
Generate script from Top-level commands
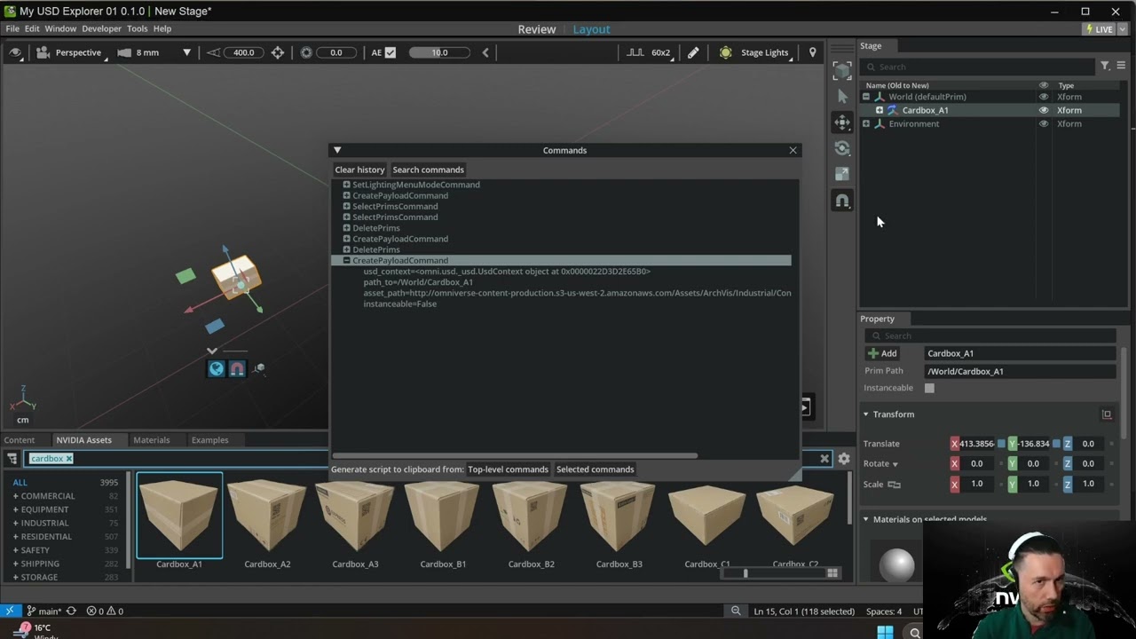(508, 469)
